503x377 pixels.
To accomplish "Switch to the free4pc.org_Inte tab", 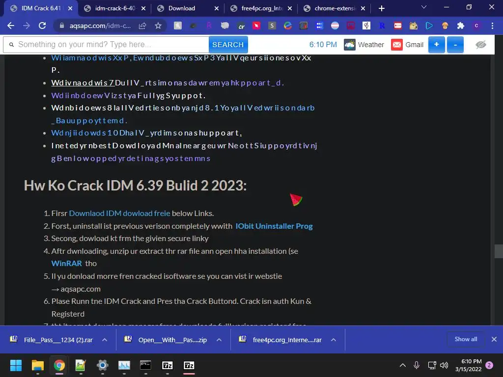I will (x=262, y=8).
